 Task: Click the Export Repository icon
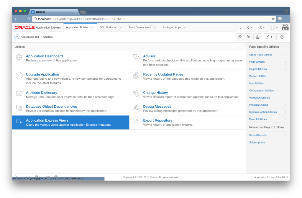point(136,122)
